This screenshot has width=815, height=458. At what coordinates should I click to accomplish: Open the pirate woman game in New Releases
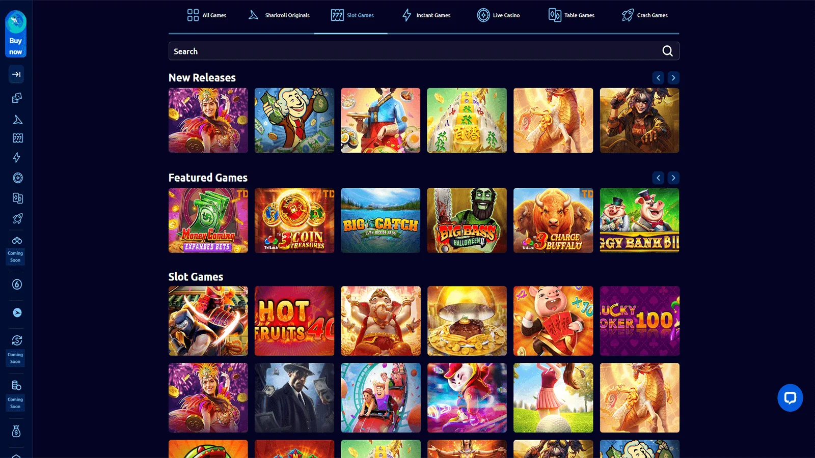tap(639, 121)
